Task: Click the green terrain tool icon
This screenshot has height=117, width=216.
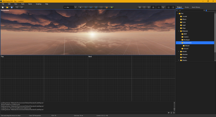Action: pyautogui.click(x=111, y=7)
